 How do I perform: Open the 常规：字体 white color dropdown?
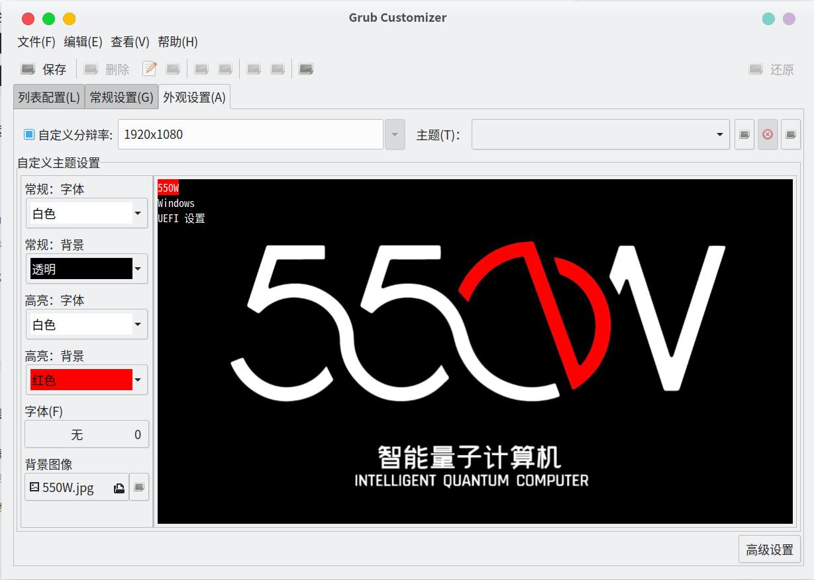point(86,213)
